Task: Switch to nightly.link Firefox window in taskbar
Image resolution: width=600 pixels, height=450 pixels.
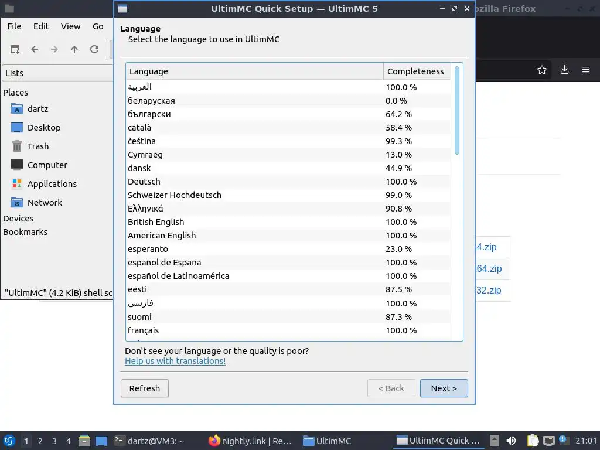Action: tap(251, 441)
